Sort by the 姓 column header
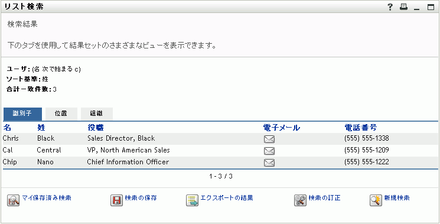The height and width of the screenshot is (224, 440). tap(41, 128)
